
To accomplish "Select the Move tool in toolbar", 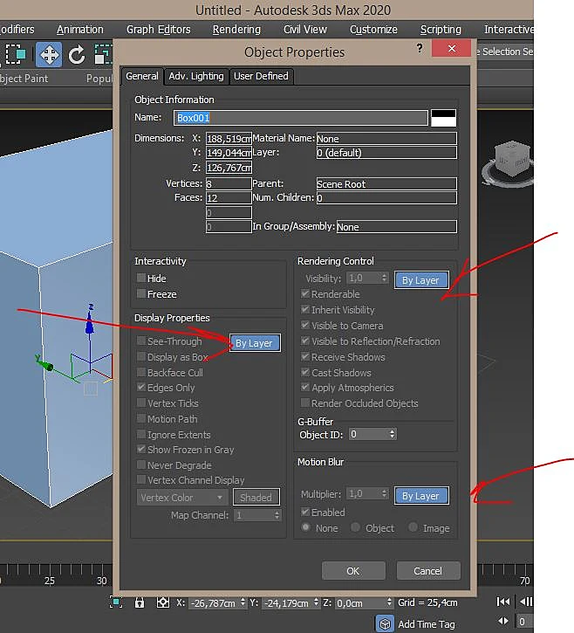I will click(49, 54).
